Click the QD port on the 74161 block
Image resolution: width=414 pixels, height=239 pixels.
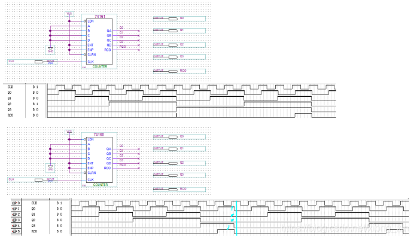pos(109,45)
